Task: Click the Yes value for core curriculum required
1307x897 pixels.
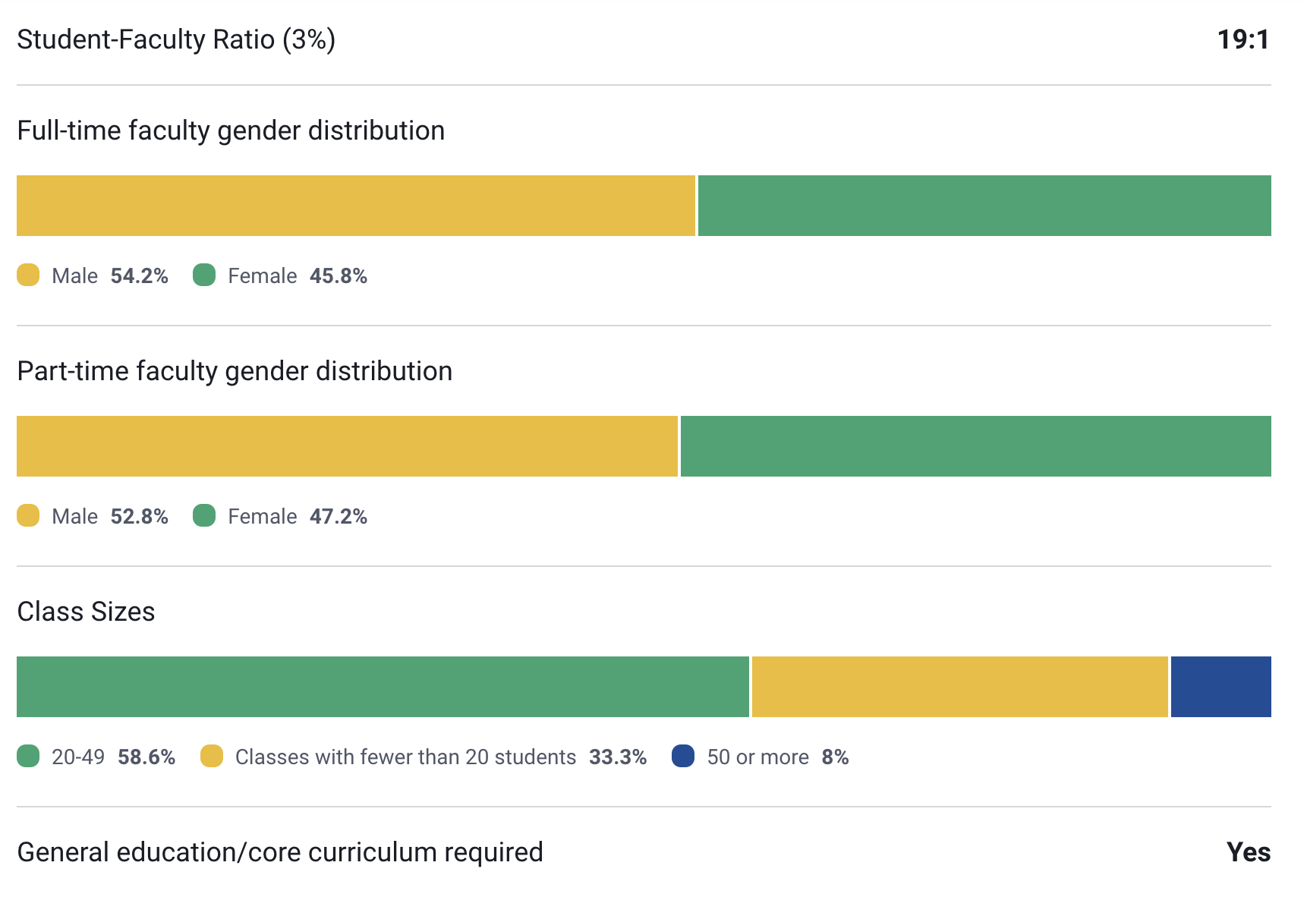Action: click(1248, 852)
